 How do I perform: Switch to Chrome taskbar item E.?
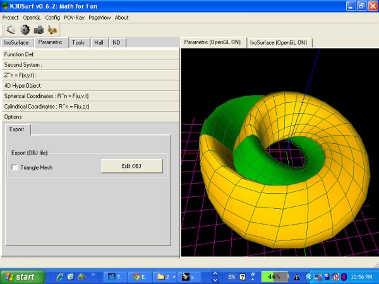[x=140, y=277]
